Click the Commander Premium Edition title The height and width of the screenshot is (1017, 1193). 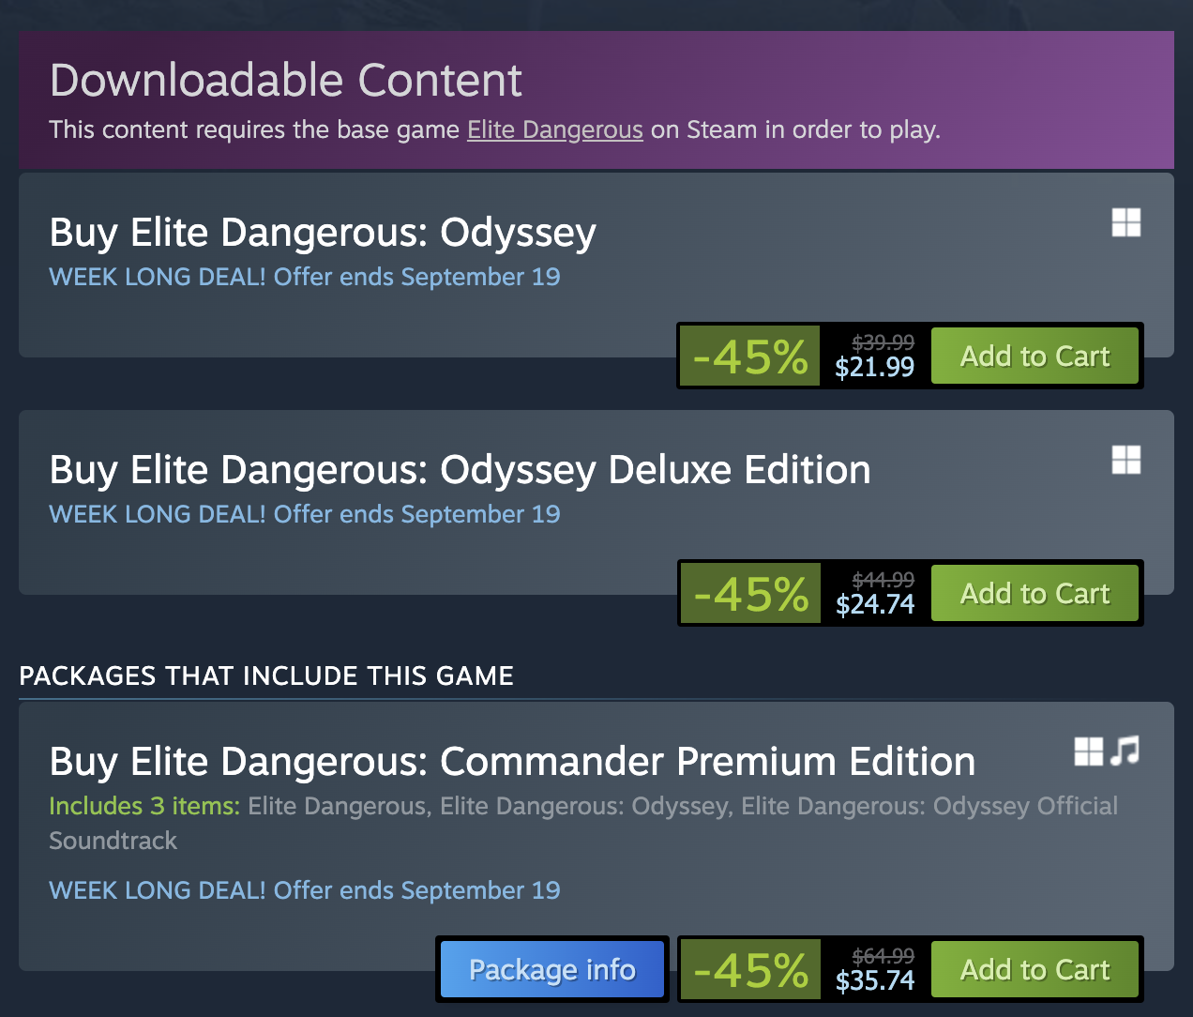[512, 762]
